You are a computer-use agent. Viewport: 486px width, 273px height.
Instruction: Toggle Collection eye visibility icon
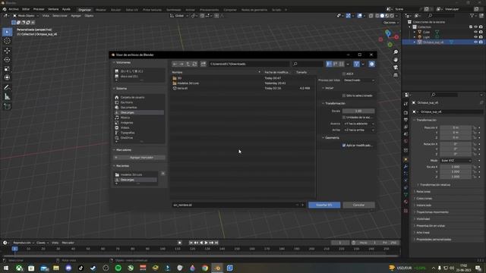point(475,27)
